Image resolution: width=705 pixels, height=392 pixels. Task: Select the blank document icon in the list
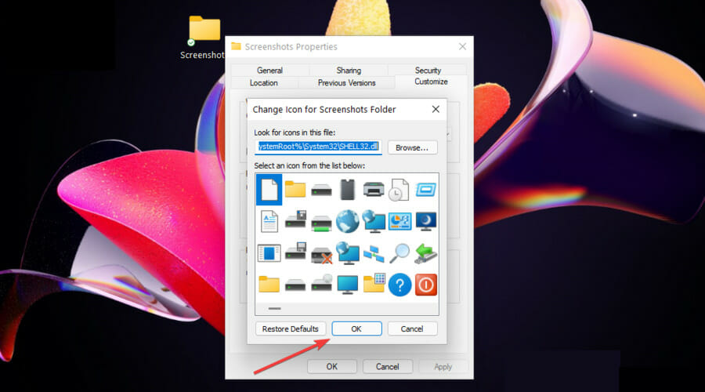[x=269, y=190]
